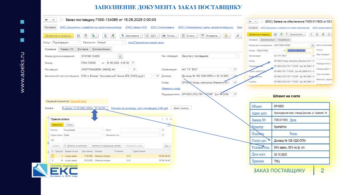
Task: Open the Приоритет Низкий dropdown
Action: pyautogui.click(x=124, y=42)
